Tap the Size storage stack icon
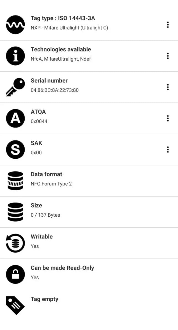Viewport: 178px width, 330px height. (x=15, y=212)
